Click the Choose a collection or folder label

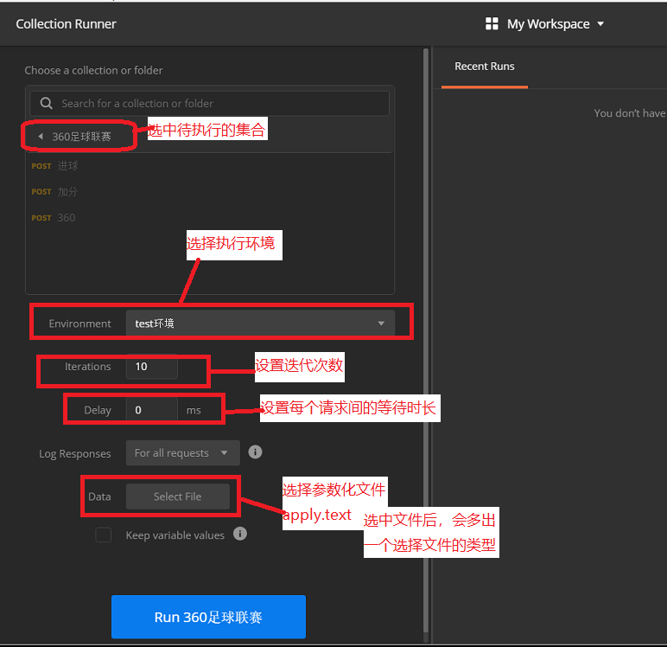pos(93,70)
